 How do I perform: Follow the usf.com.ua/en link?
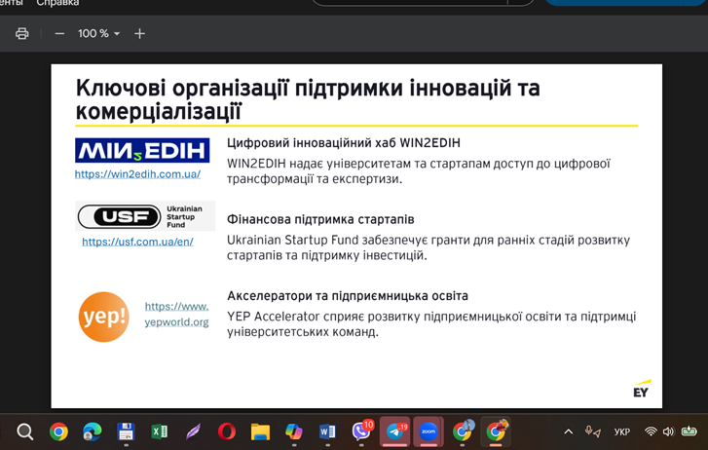tap(137, 242)
